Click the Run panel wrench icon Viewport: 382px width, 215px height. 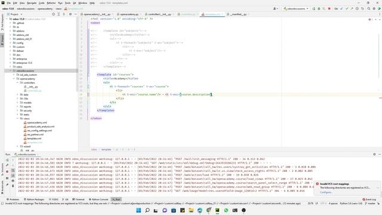coord(7,165)
